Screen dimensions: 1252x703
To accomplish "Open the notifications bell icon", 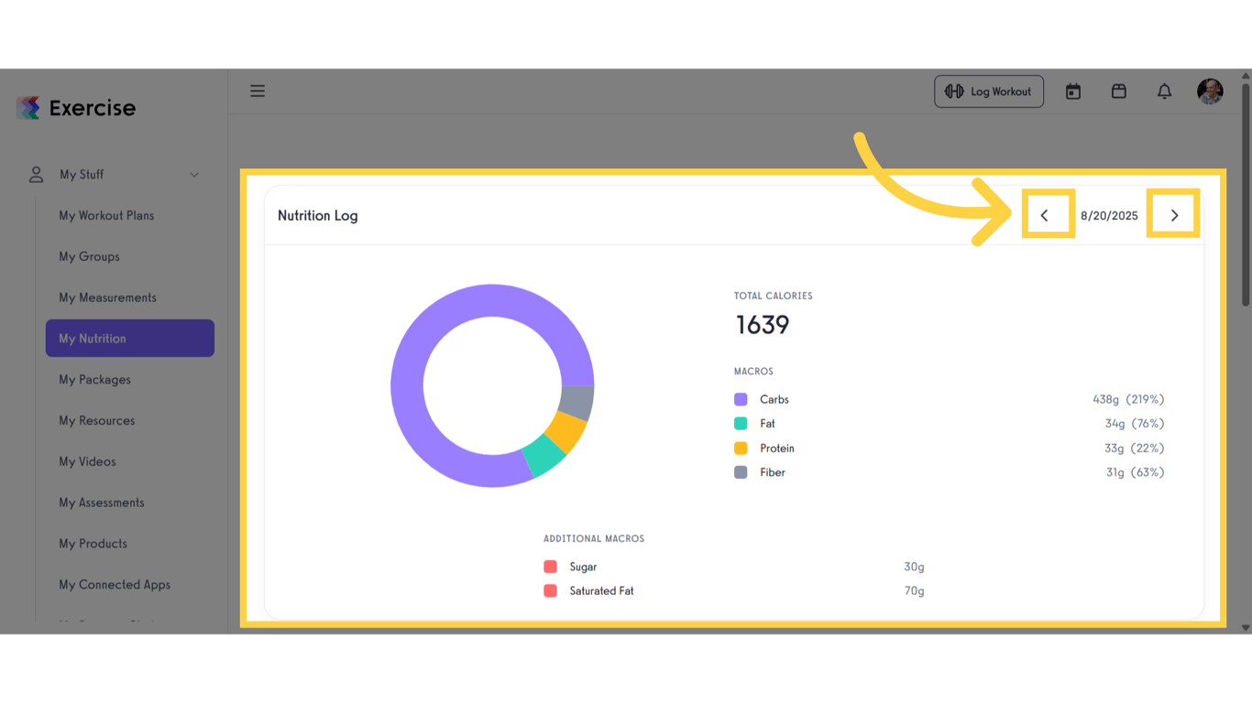I will pos(1164,91).
